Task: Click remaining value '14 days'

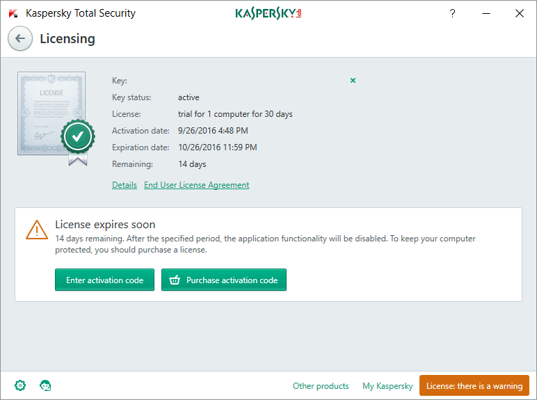Action: point(192,164)
